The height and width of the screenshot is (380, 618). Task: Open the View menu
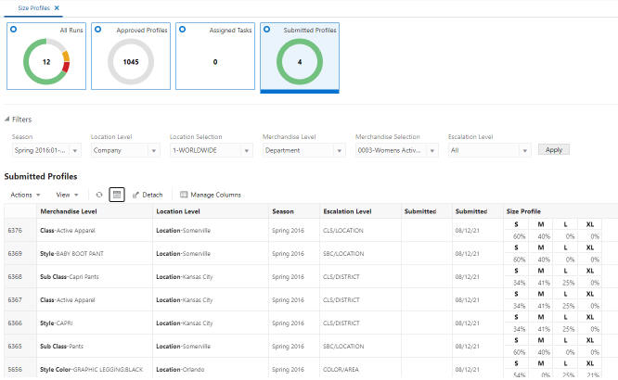coord(67,195)
